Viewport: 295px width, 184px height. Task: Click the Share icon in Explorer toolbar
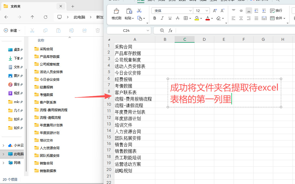85,30
